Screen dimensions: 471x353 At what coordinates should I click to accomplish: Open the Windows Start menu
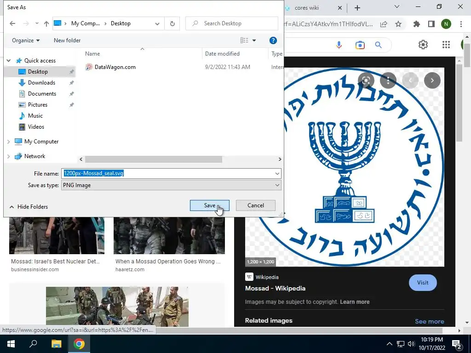[x=11, y=344]
